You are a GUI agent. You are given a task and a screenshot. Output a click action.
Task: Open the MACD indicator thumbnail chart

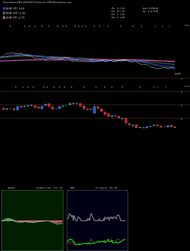pos(32,221)
